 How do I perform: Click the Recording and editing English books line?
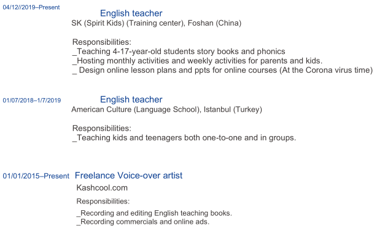154,213
